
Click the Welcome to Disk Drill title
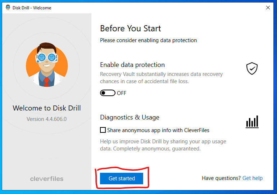(47, 108)
